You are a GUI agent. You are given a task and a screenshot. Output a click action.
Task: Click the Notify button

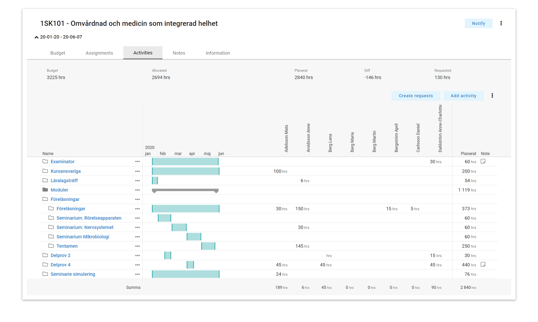tap(478, 23)
